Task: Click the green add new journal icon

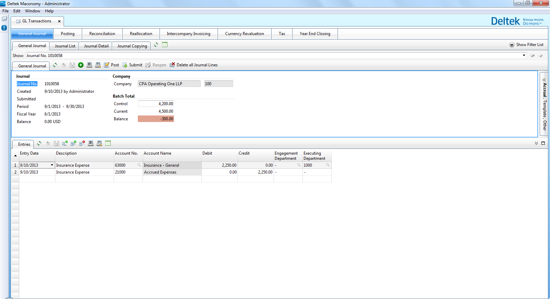Action: [81, 65]
